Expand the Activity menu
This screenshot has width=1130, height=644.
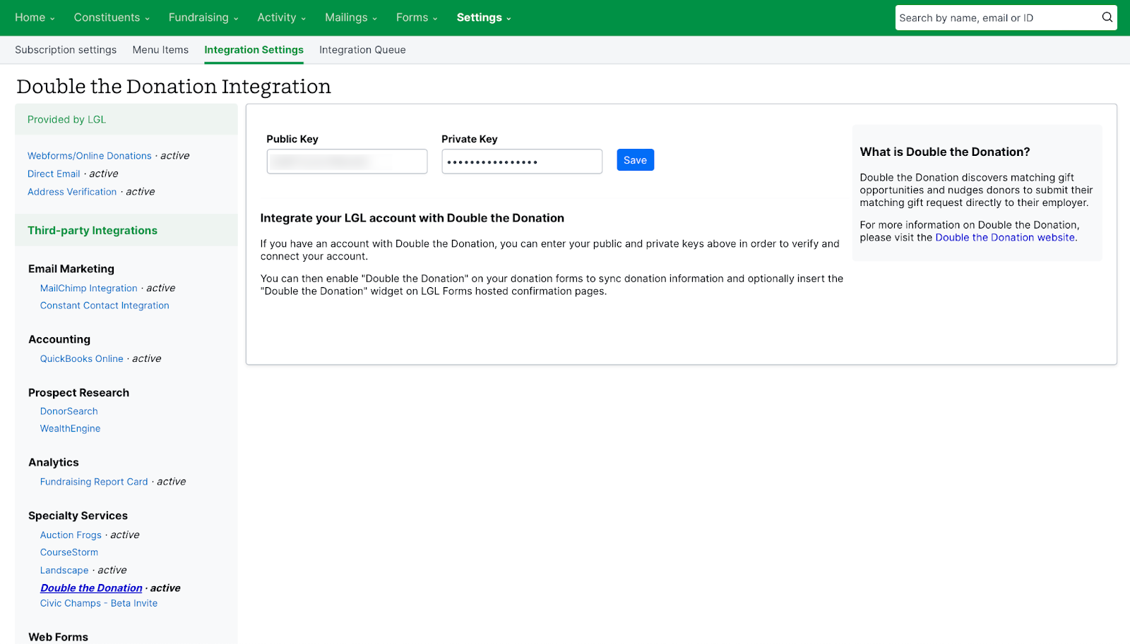[281, 18]
